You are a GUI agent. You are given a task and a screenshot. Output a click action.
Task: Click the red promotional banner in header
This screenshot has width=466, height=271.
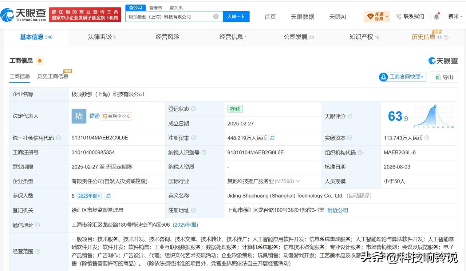[x=85, y=15]
